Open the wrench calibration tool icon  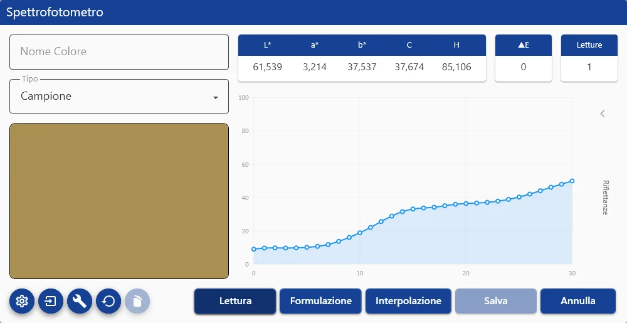pyautogui.click(x=80, y=301)
